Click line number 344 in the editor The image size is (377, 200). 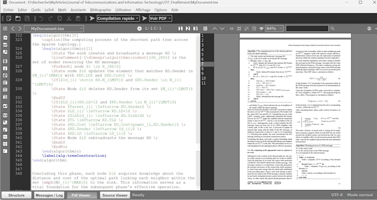click(x=18, y=156)
